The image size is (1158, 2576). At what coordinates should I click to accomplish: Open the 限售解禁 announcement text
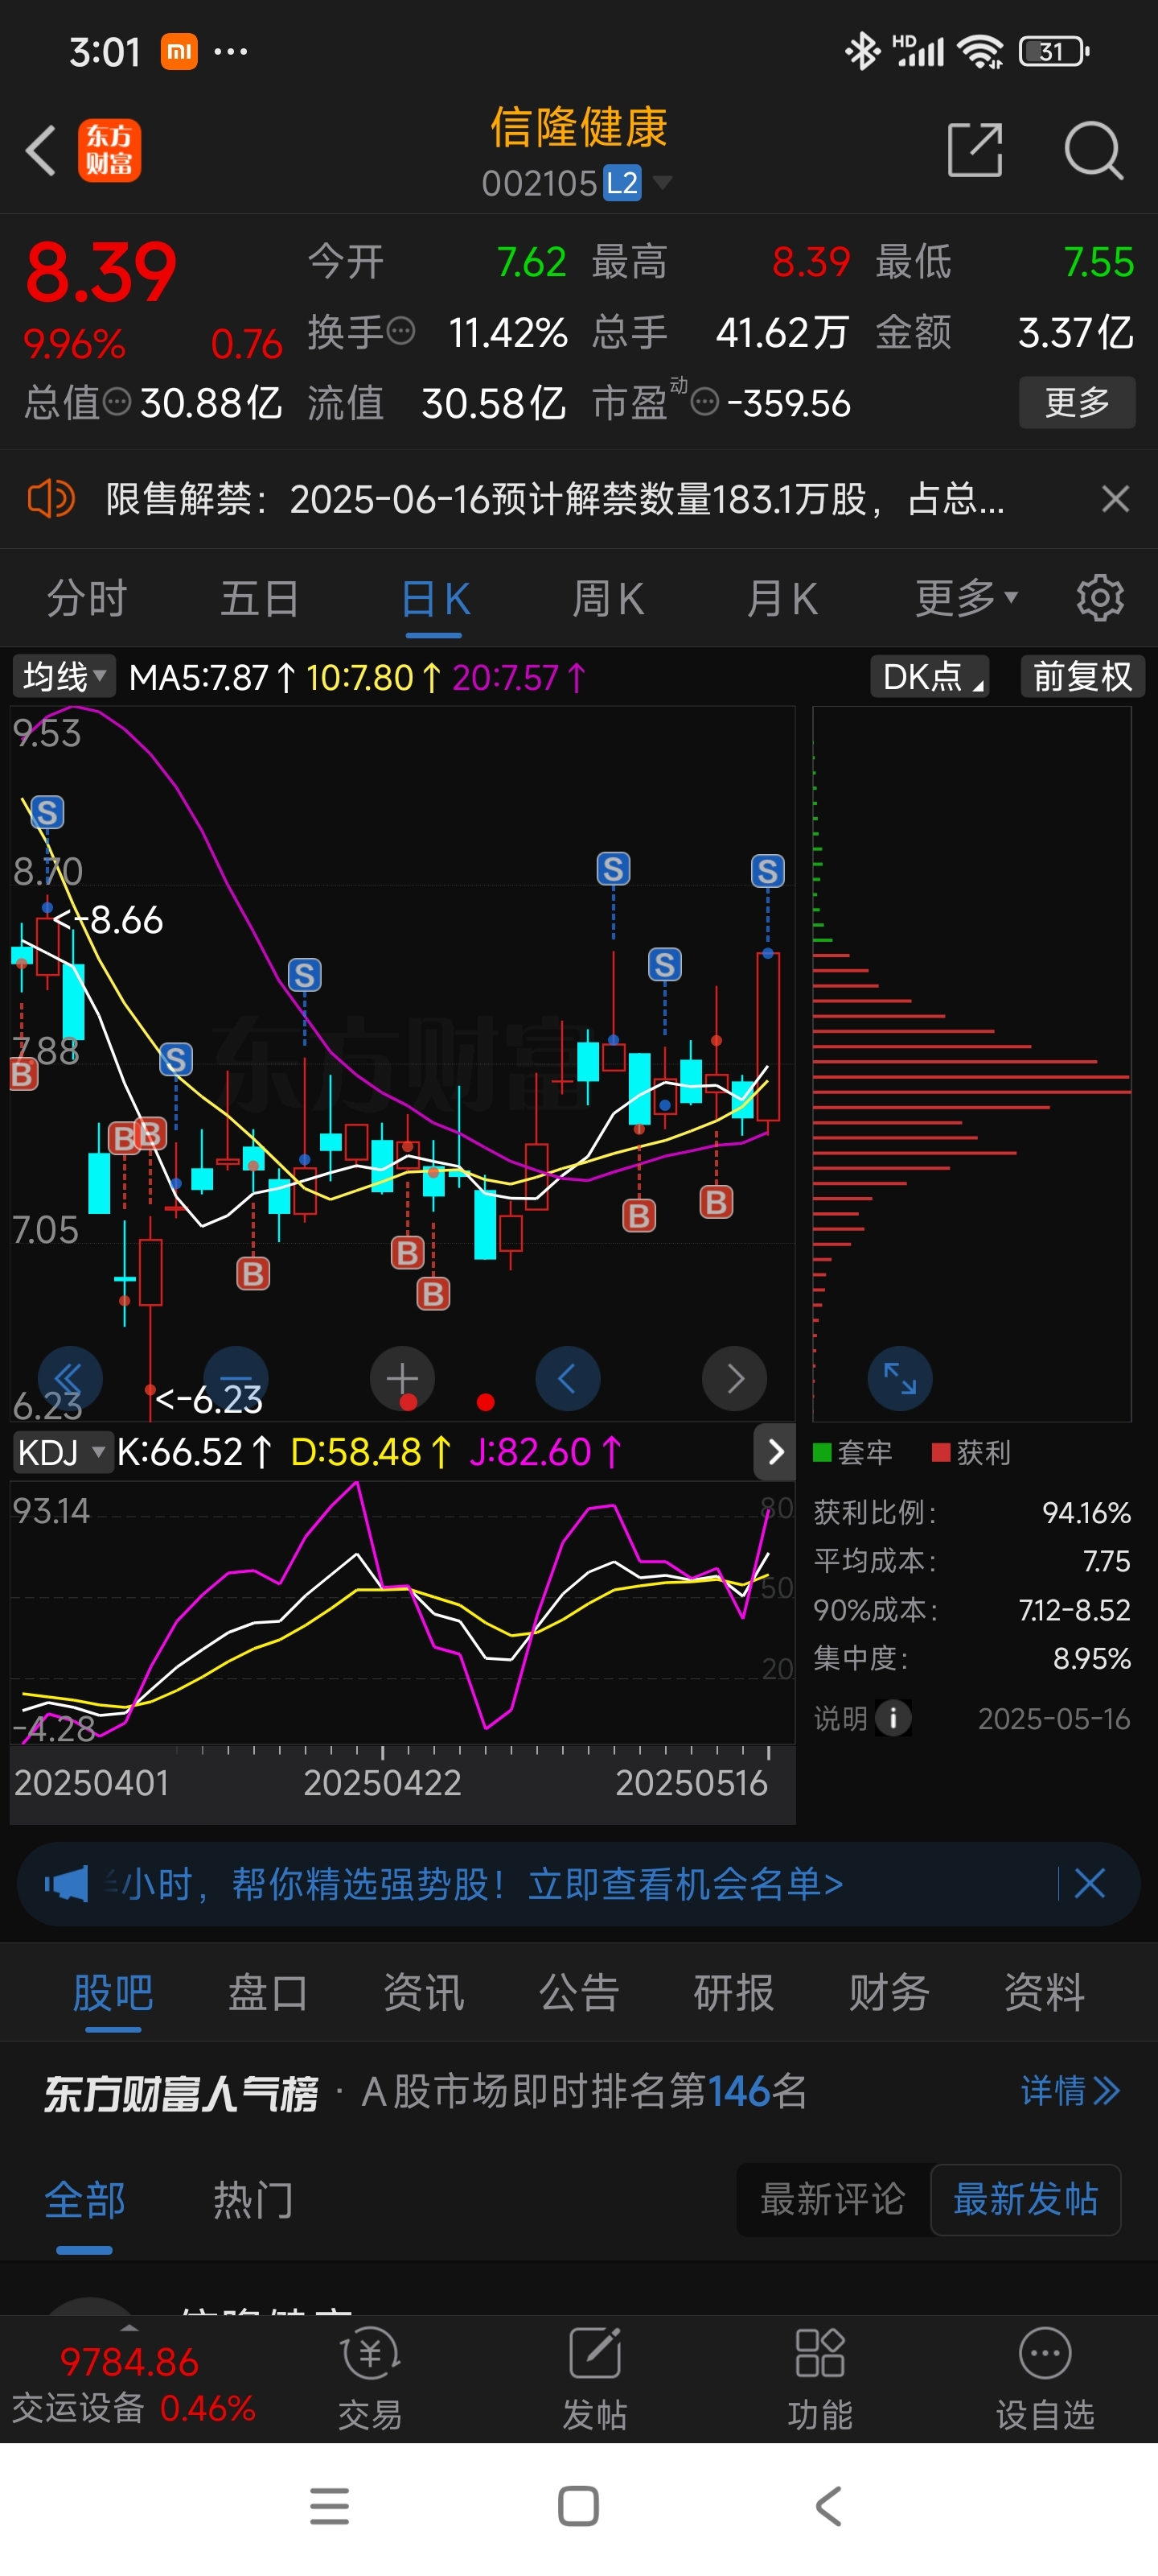click(555, 499)
